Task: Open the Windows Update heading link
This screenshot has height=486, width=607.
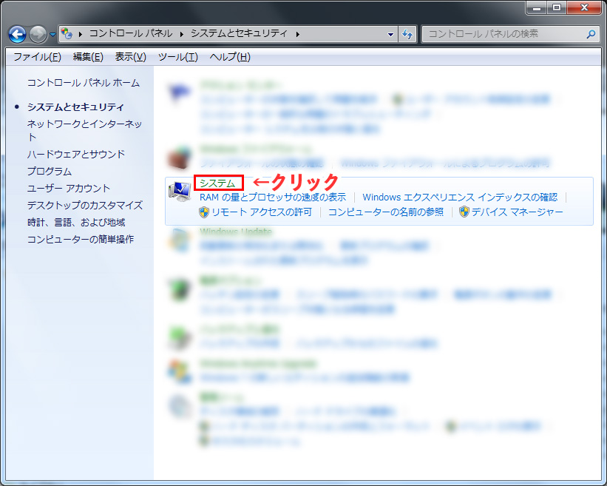Action: point(235,232)
